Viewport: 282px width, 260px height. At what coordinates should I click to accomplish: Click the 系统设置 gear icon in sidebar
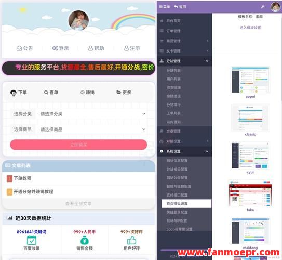pyautogui.click(x=162, y=151)
